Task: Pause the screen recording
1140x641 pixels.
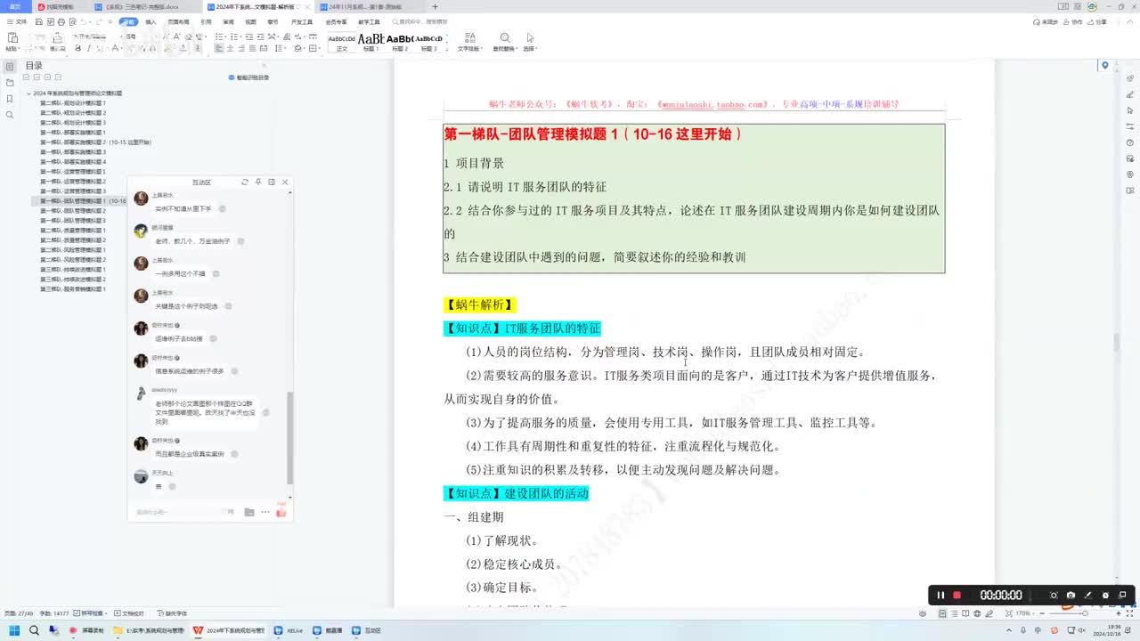Action: (x=940, y=595)
